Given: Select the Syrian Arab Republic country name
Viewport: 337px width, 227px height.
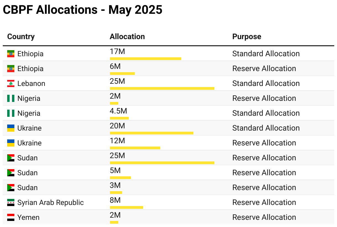Looking at the screenshot, I should click(x=50, y=203).
